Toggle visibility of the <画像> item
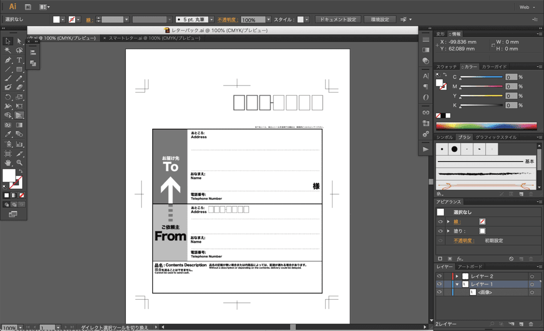Viewport: 544px width, 331px height. [439, 292]
